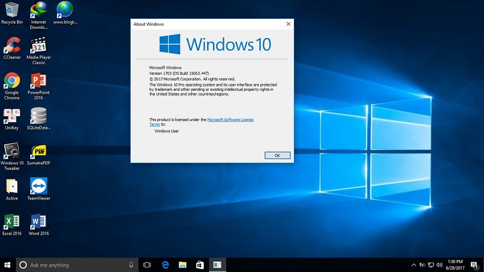Show hidden system tray icons
Viewport: 484px width, 272px height.
pyautogui.click(x=414, y=265)
